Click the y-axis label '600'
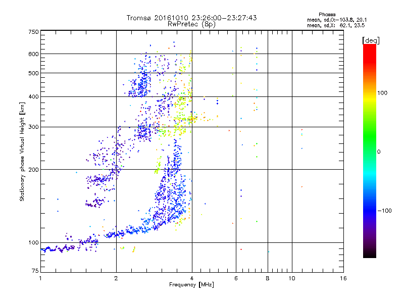404x303 pixels. [x=33, y=54]
